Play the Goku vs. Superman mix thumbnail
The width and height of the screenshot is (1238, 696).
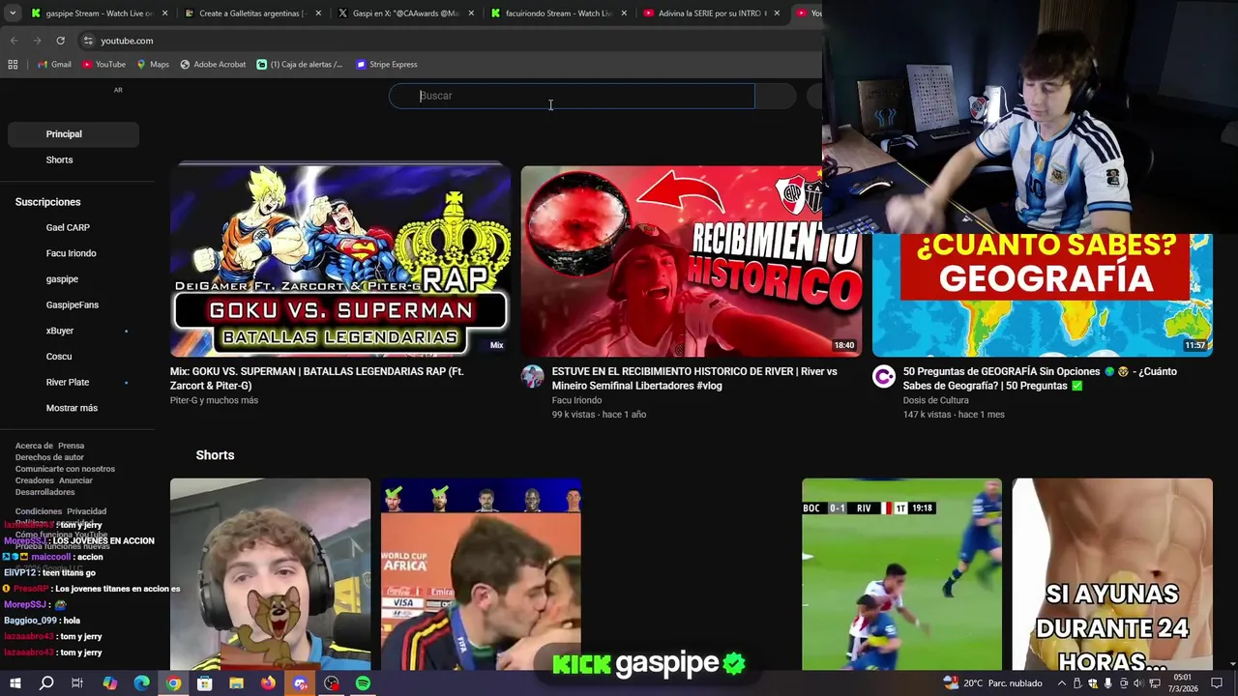tap(340, 261)
